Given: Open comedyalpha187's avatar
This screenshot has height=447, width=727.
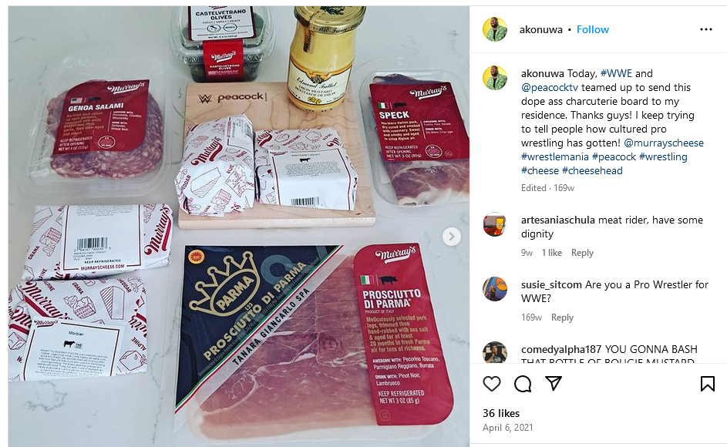Looking at the screenshot, I should [495, 353].
